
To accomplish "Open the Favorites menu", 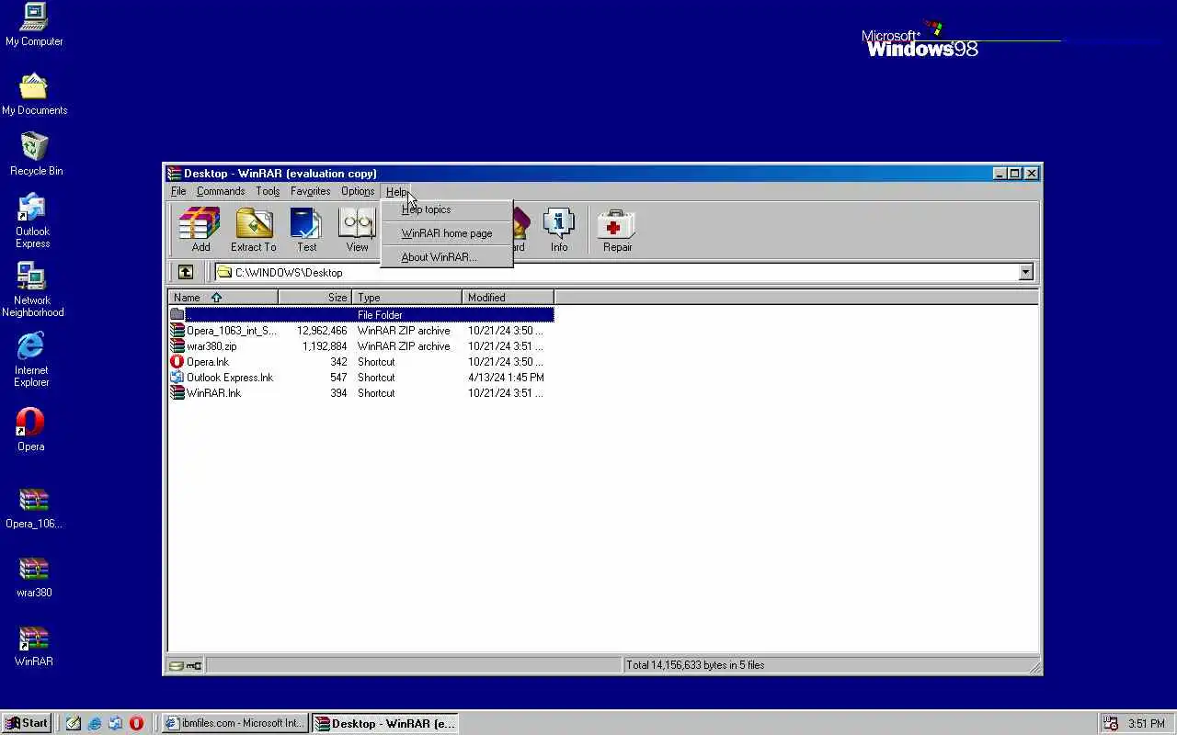I will click(310, 191).
